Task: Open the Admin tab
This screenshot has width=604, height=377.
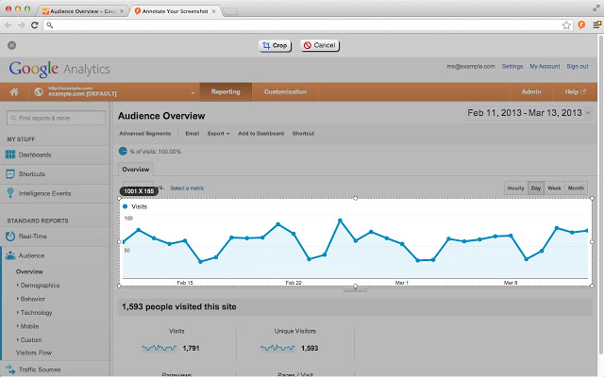Action: click(x=531, y=92)
